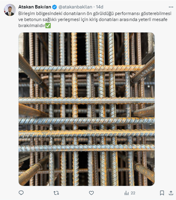Open view analytics via the bar chart icon

126,193
